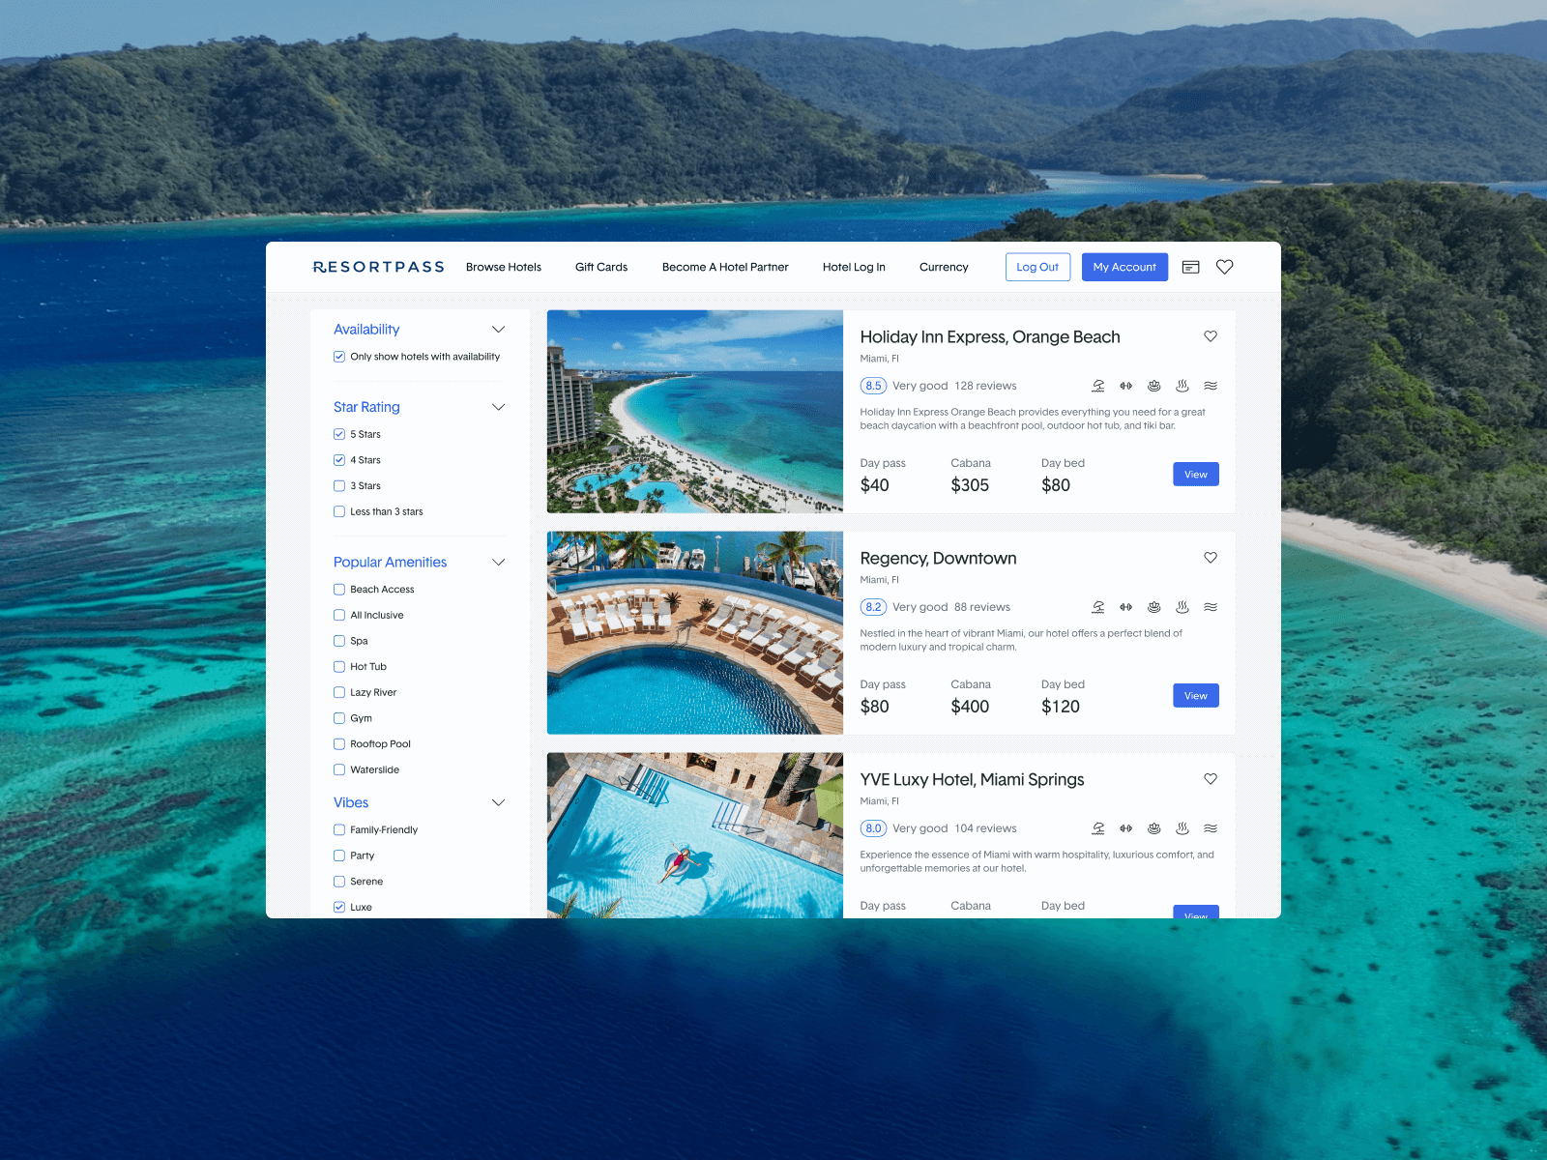View the Regency, Downtown hotel
This screenshot has height=1160, width=1547.
click(x=1196, y=695)
